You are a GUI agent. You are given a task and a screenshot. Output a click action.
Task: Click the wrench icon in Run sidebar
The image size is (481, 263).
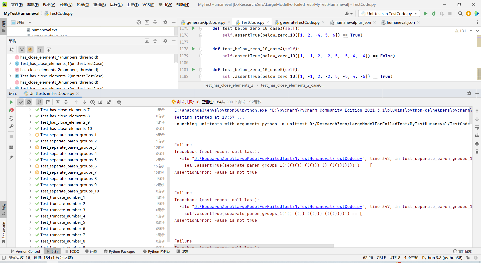click(x=11, y=126)
